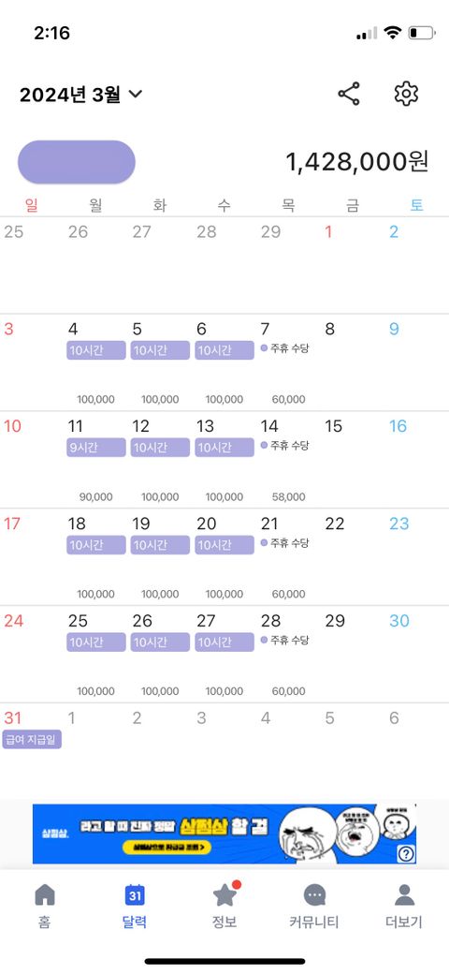Open the 주휴 수당 entry on March 14
Screen dimensions: 449x974
(x=285, y=446)
